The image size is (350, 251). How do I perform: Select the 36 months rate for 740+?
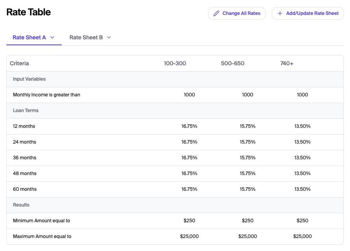point(302,158)
